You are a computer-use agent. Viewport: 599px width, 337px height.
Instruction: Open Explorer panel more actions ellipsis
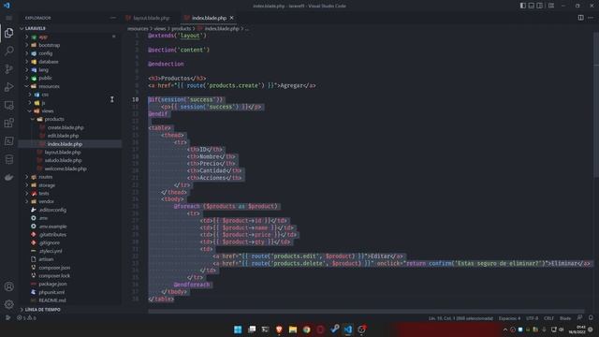[112, 18]
